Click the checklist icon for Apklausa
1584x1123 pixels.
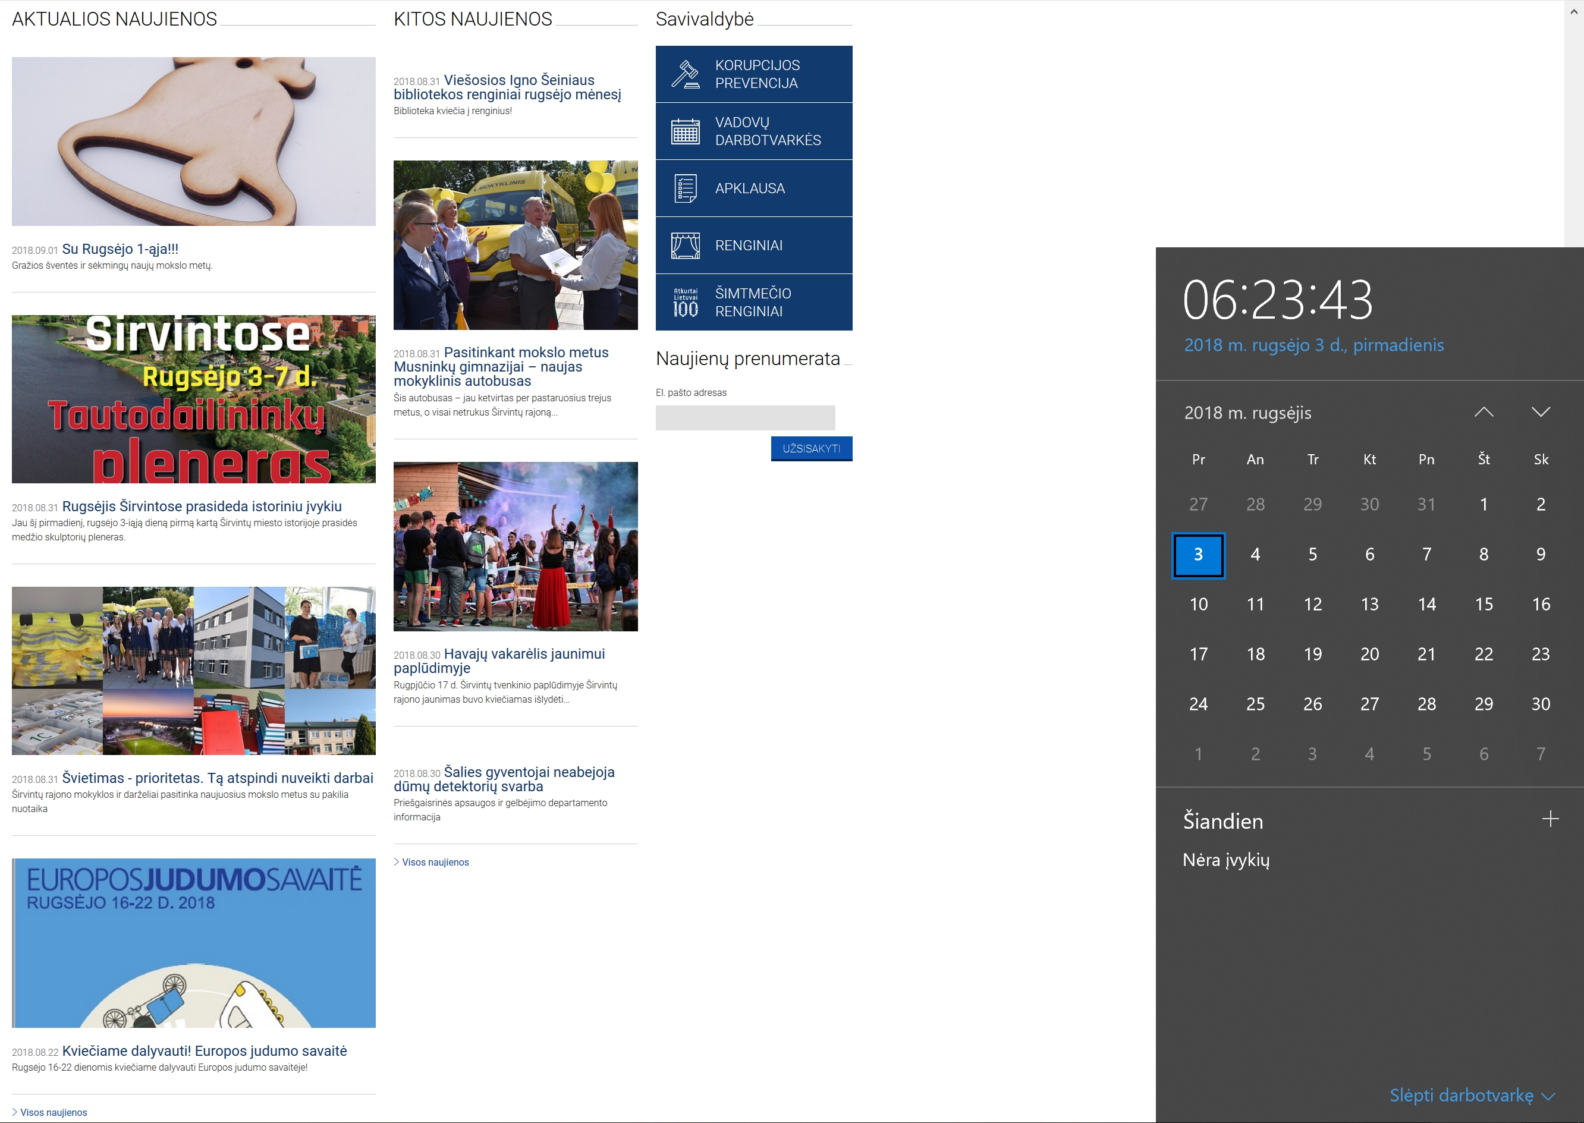(x=685, y=188)
